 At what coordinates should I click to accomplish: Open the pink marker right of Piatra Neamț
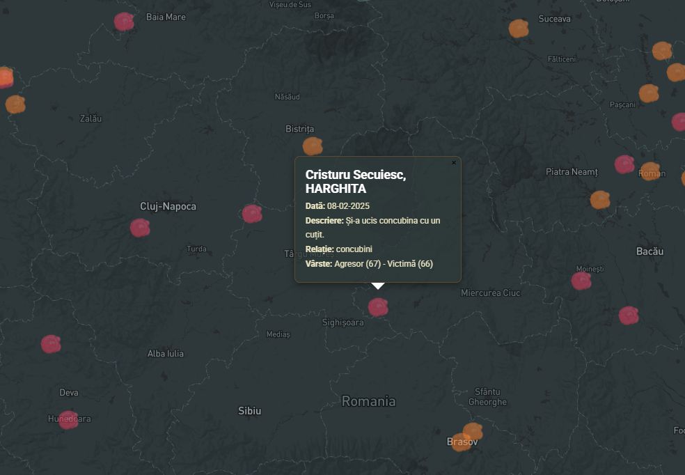tap(624, 164)
